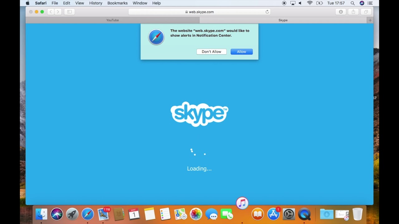Screen dimensions: 399x224
Task: Open QuickTime Player in the Dock
Action: click(304, 214)
